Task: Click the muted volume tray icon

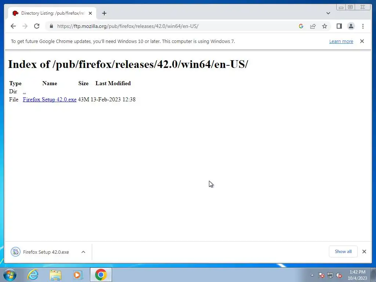Action: pyautogui.click(x=339, y=275)
